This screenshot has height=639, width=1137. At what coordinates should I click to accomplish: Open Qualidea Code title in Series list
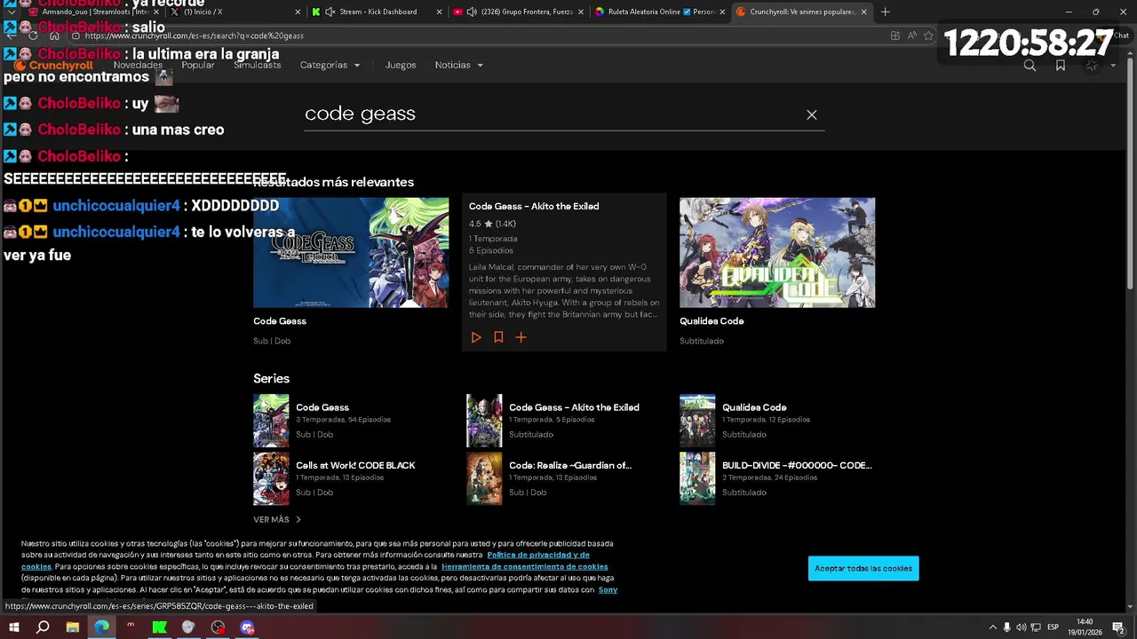754,407
